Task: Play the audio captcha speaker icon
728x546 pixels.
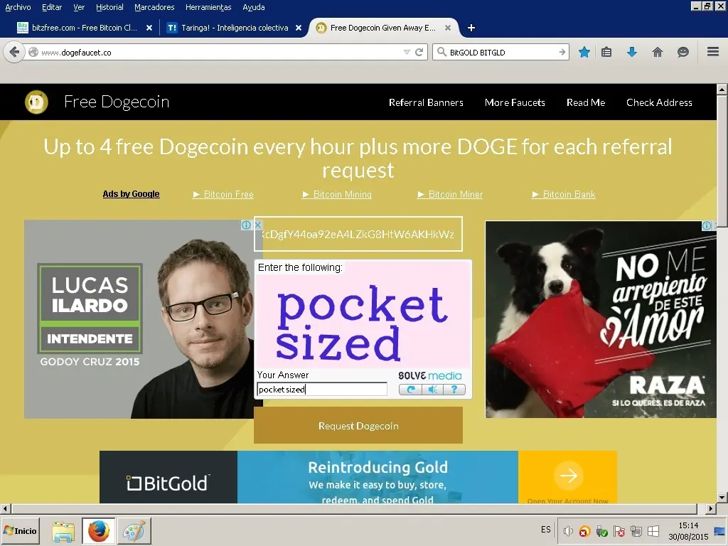Action: pos(433,390)
